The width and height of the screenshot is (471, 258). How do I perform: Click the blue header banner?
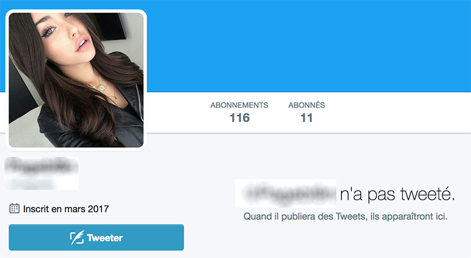click(309, 46)
